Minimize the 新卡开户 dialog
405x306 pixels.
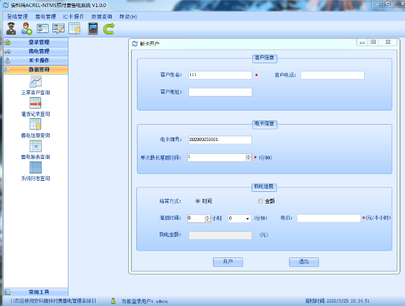coord(362,42)
